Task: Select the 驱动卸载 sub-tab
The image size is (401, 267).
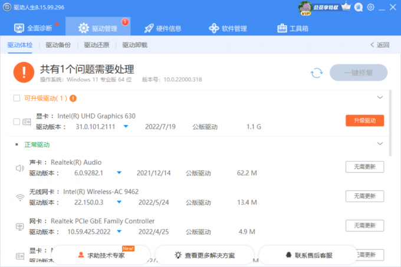Action: pos(135,45)
